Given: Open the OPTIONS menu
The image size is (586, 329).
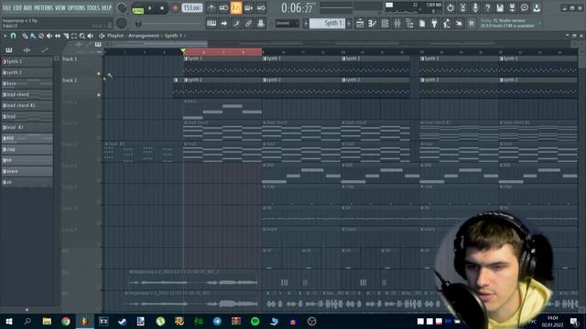Looking at the screenshot, I should pos(76,7).
